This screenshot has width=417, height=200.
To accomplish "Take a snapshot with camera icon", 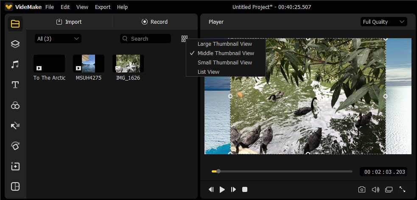I will tap(361, 189).
